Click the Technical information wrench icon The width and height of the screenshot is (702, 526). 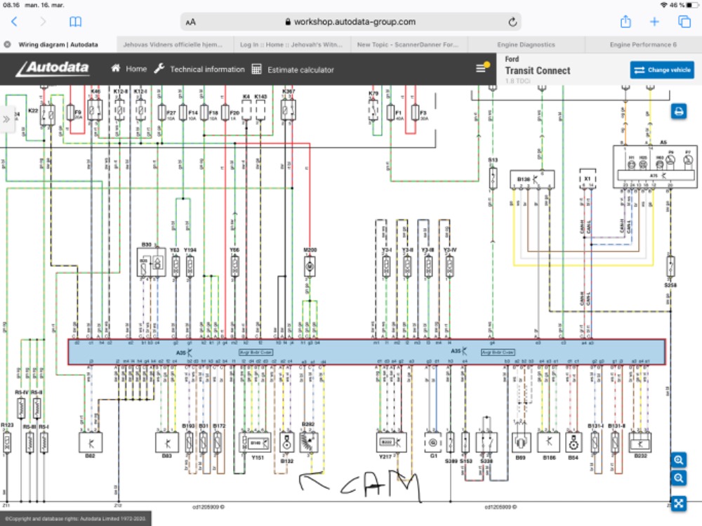pos(159,69)
